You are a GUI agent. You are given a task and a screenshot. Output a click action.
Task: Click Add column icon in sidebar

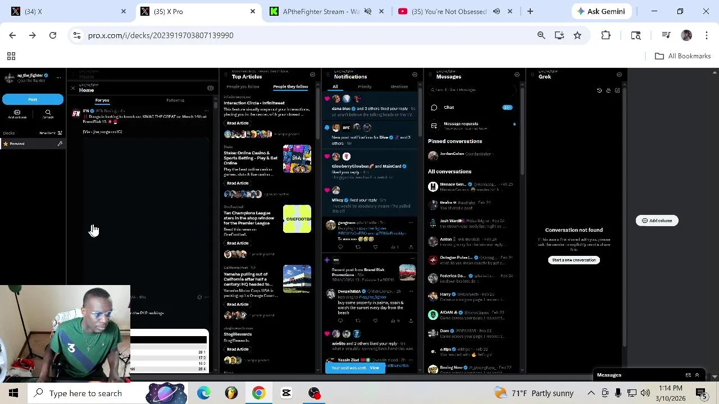pyautogui.click(x=17, y=114)
